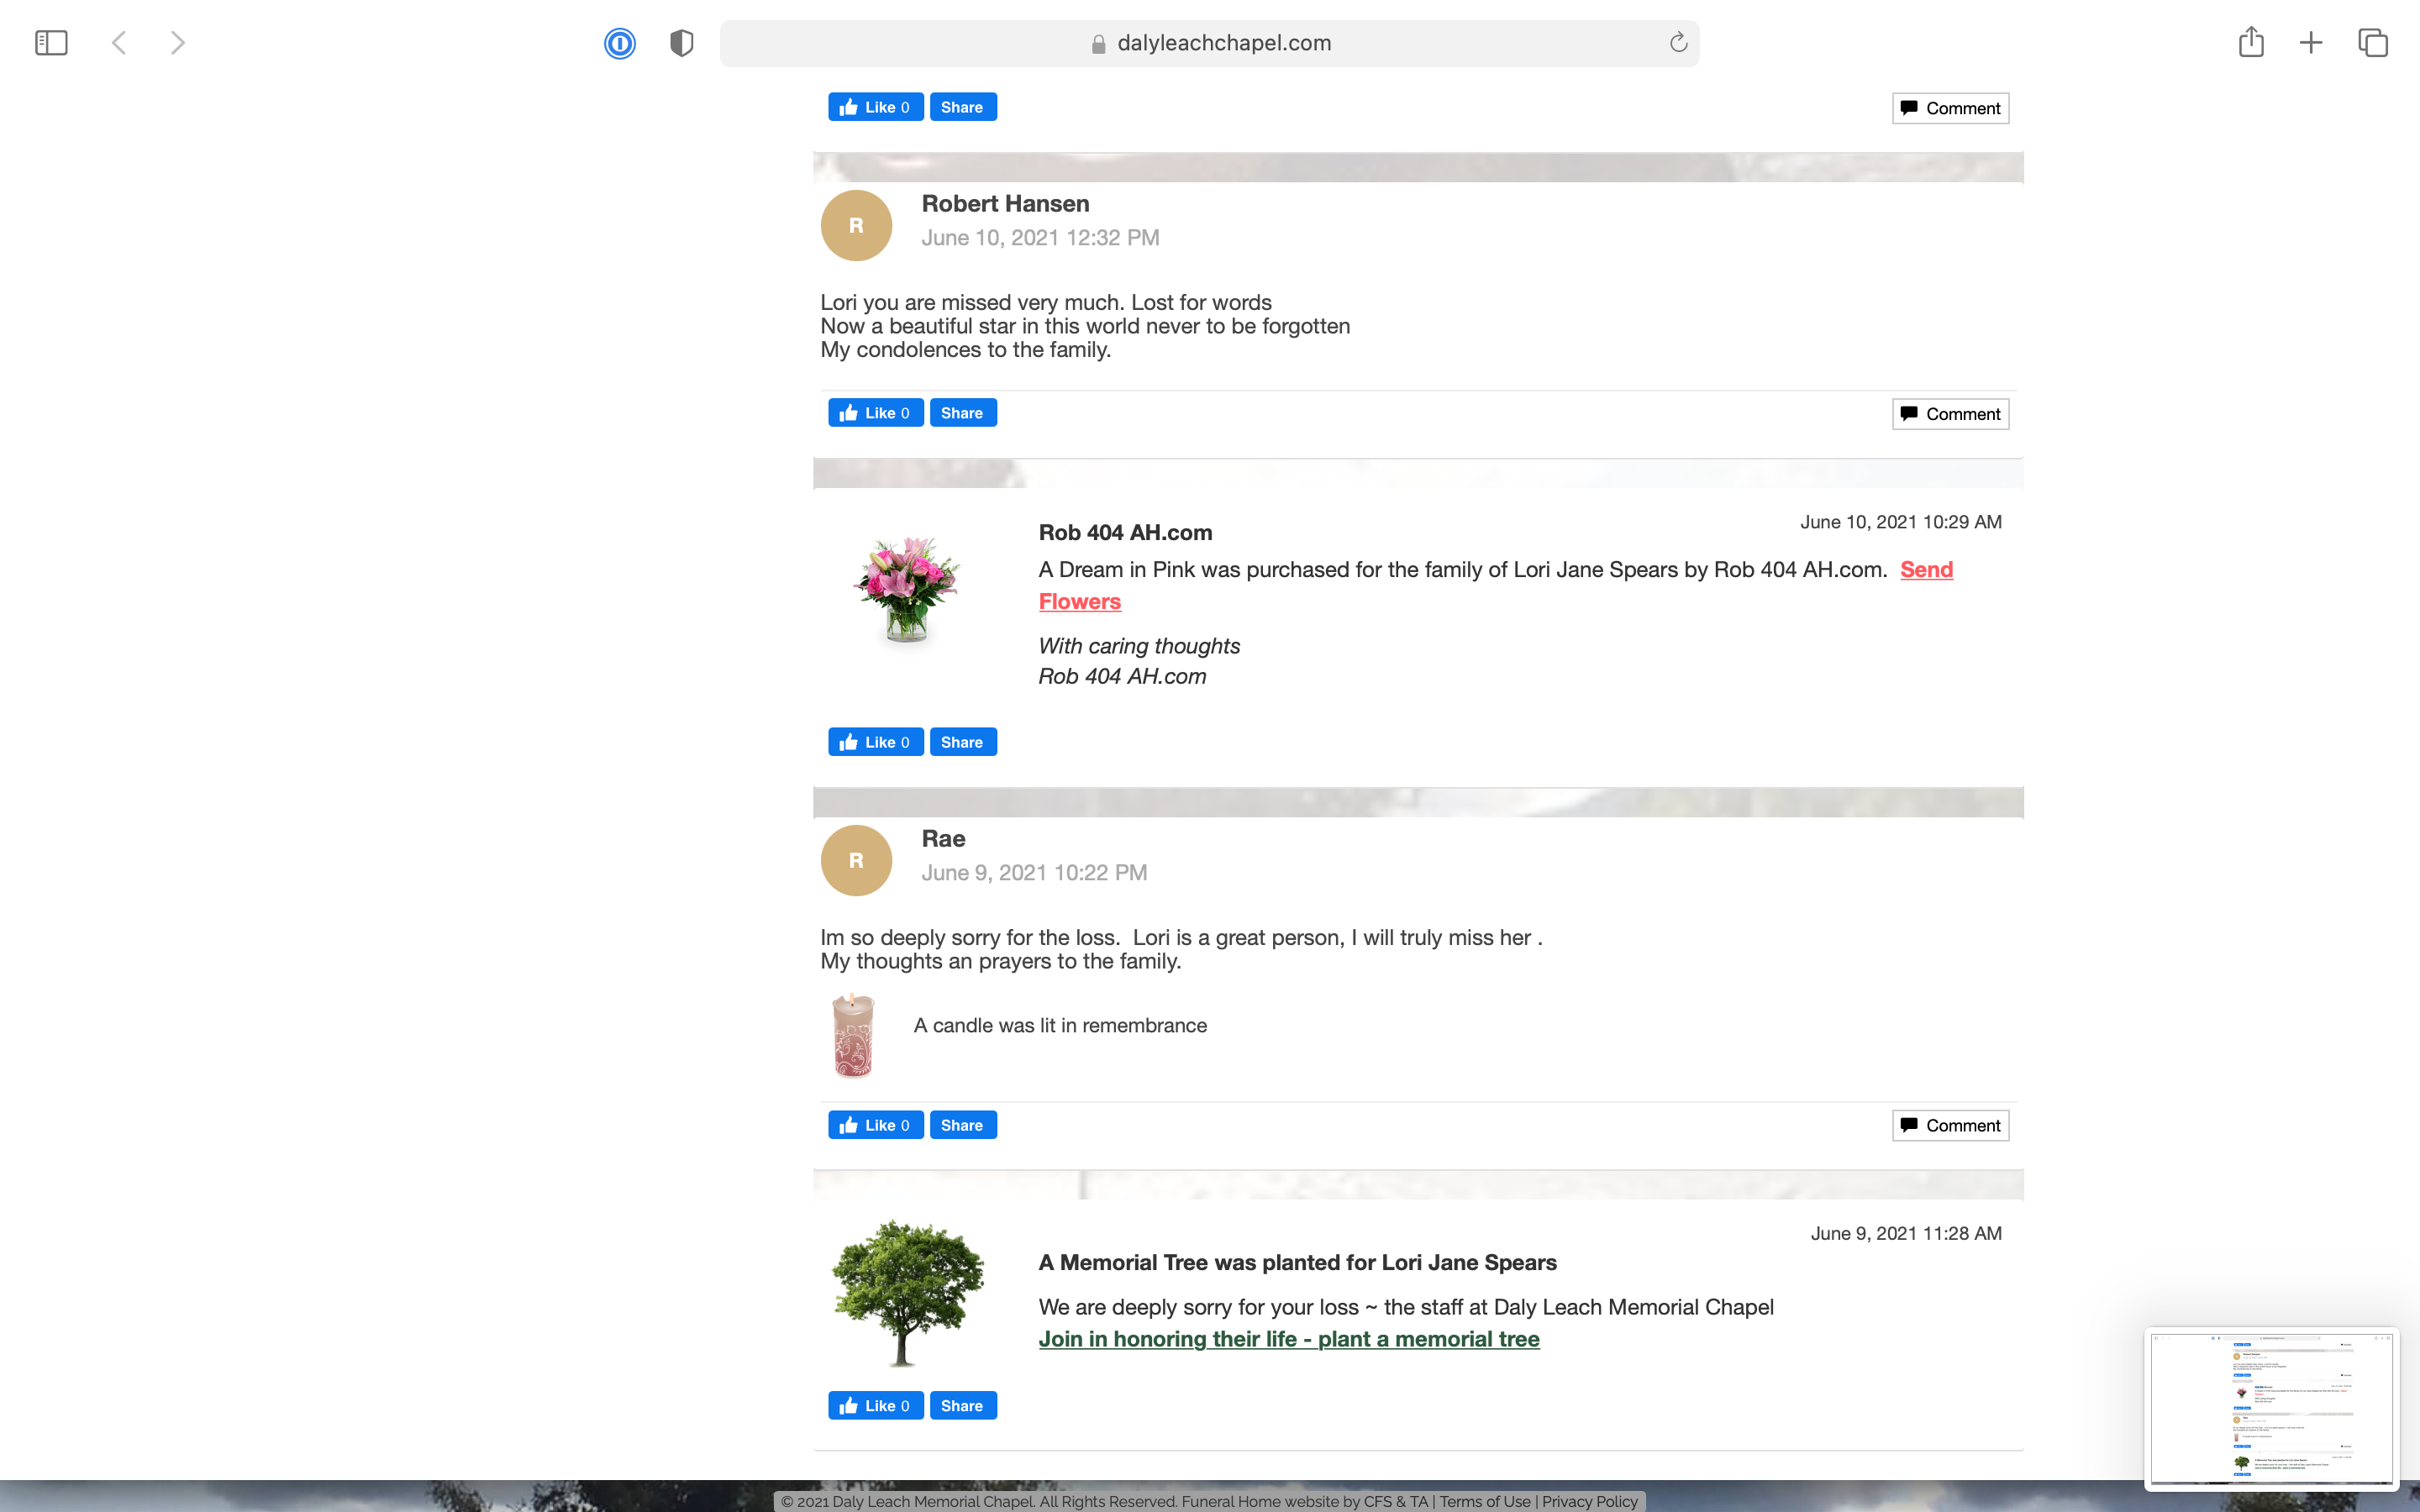This screenshot has height=1512, width=2420.
Task: Open the privacy report shield icon
Action: click(x=682, y=43)
